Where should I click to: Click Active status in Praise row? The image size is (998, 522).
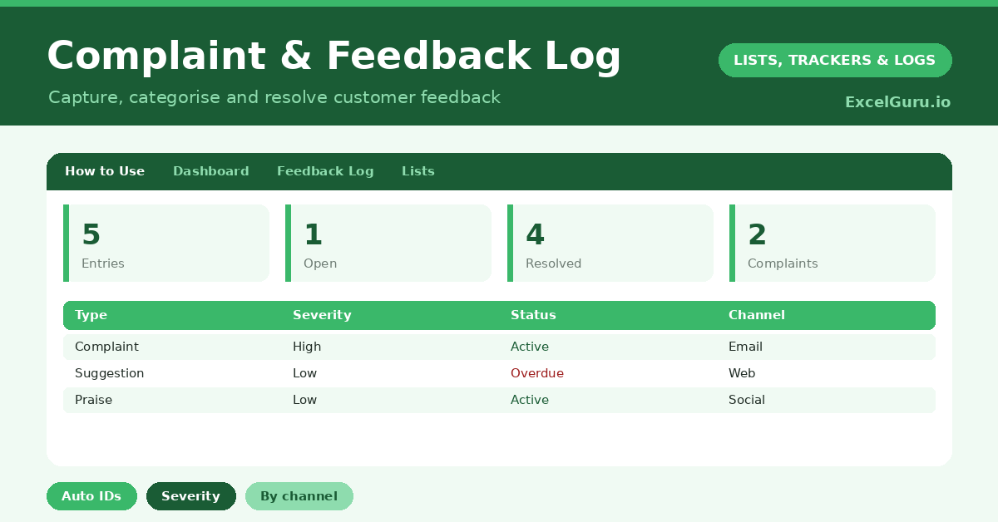click(530, 400)
